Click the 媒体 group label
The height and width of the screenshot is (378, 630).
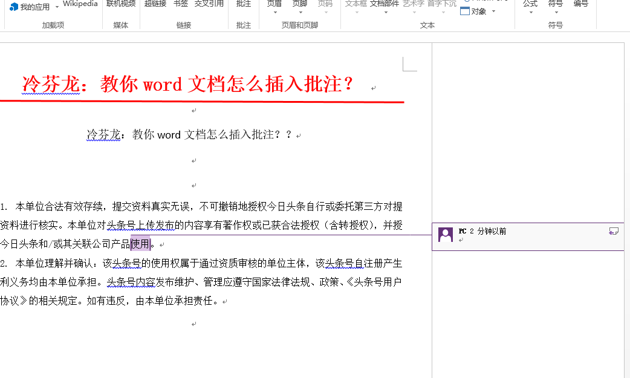[x=120, y=25]
